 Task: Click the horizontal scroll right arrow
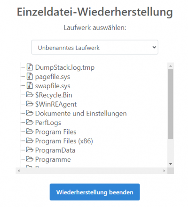(164, 171)
